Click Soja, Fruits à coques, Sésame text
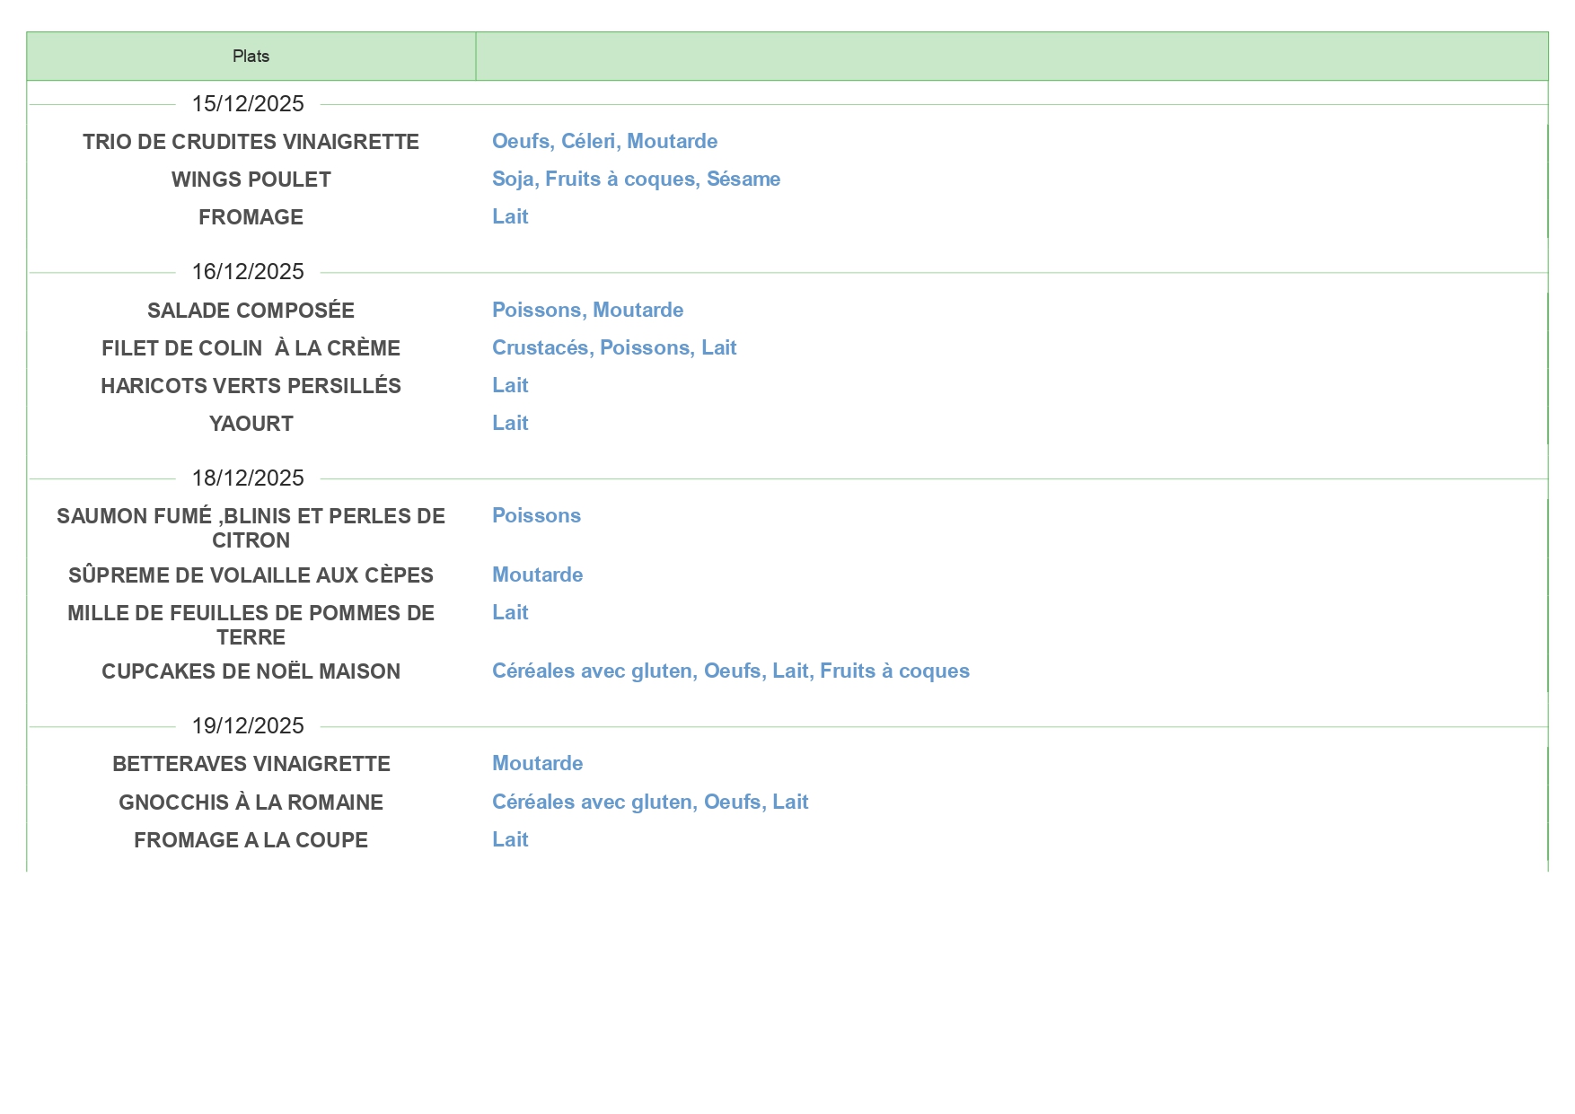The width and height of the screenshot is (1575, 1114). [636, 180]
